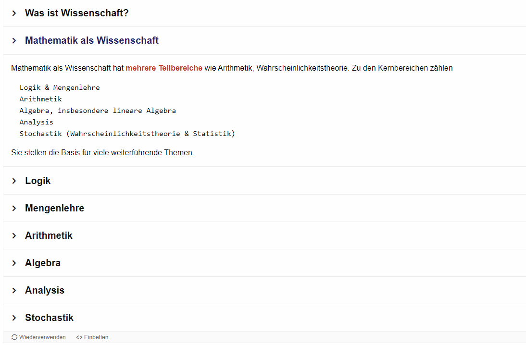The image size is (526, 345).
Task: Click the 'Stochastik (Wahrscheinlichkeitstheorie & Statistik)' list line
Action: [127, 134]
